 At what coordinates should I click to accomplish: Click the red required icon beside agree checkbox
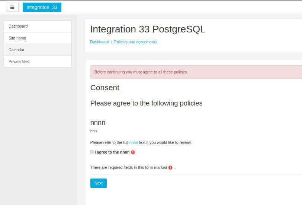[x=133, y=152]
